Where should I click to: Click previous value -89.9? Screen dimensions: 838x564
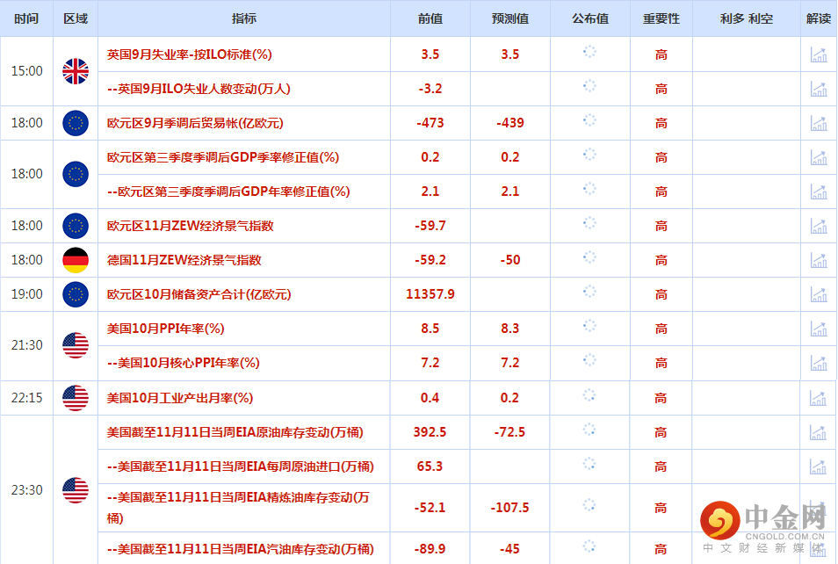430,549
